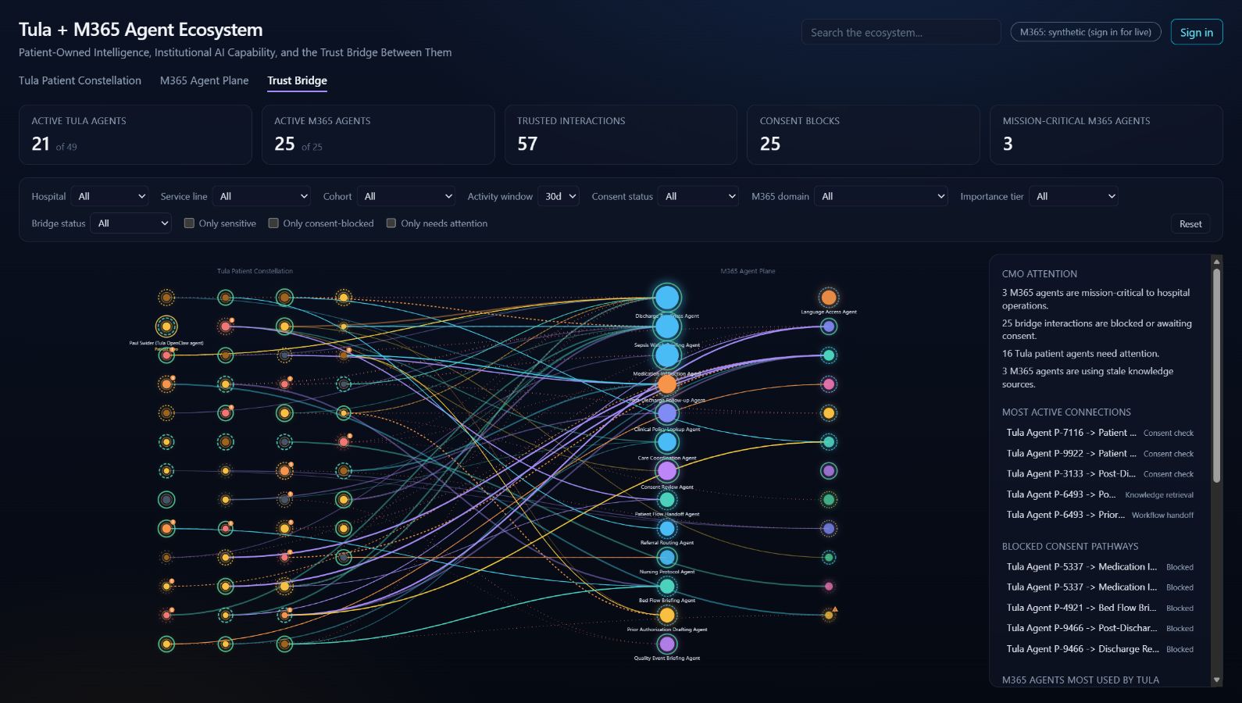Select the Clinical Policy Lookup Agent node
The height and width of the screenshot is (703, 1242).
point(666,413)
